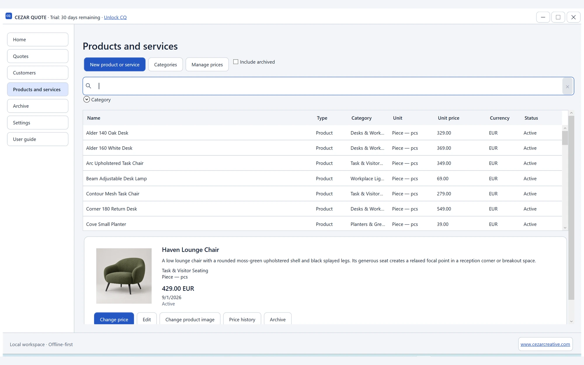
Task: View Price history of the product
Action: pos(242,319)
